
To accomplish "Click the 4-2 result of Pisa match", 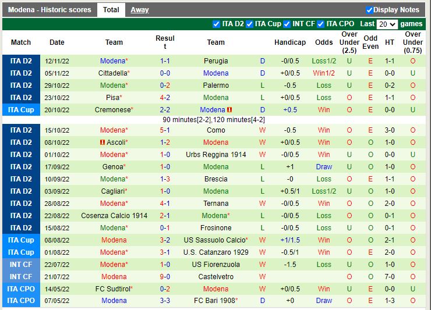I will 165,98.
